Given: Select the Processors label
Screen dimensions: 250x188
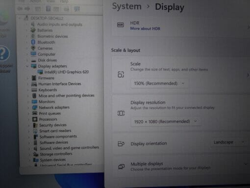Looking at the screenshot, I should (x=48, y=119).
